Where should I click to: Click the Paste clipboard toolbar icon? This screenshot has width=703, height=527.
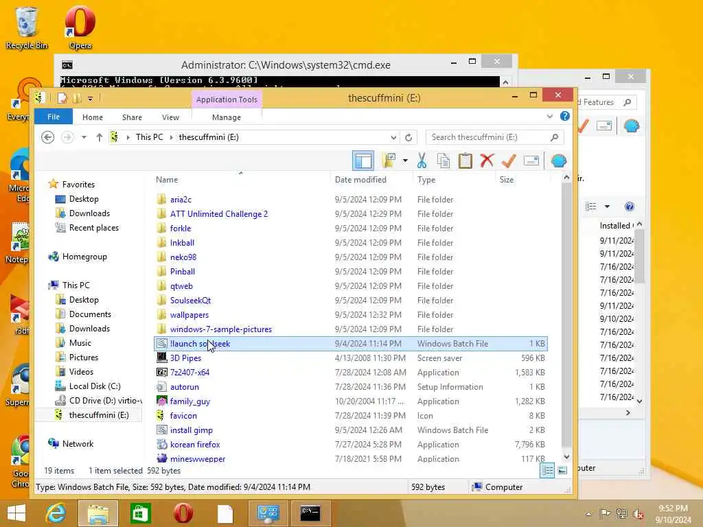[465, 161]
